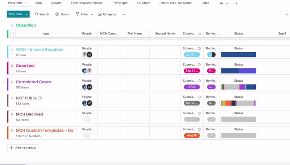Click info icon in NOT PURSUED row
Image resolution: width=290 pixels, height=165 pixels.
coord(199,97)
